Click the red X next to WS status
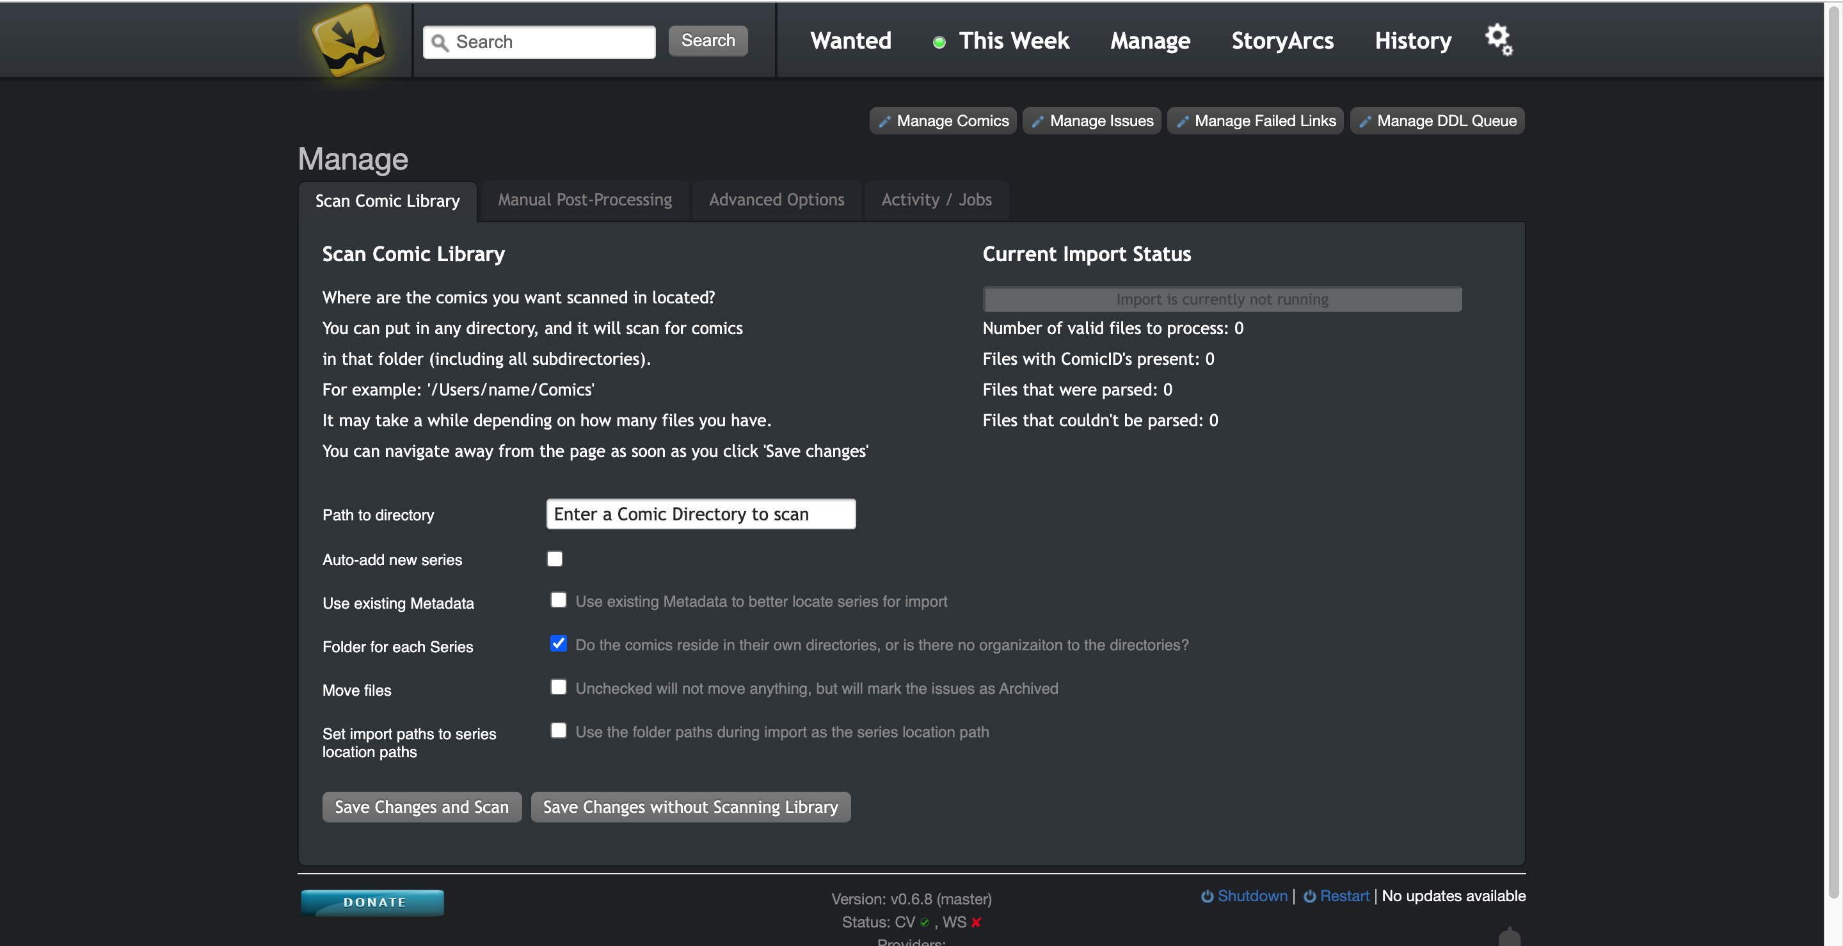This screenshot has height=946, width=1843. (x=975, y=922)
